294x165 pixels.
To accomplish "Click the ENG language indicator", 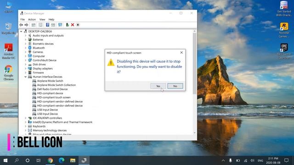I will [260, 161].
